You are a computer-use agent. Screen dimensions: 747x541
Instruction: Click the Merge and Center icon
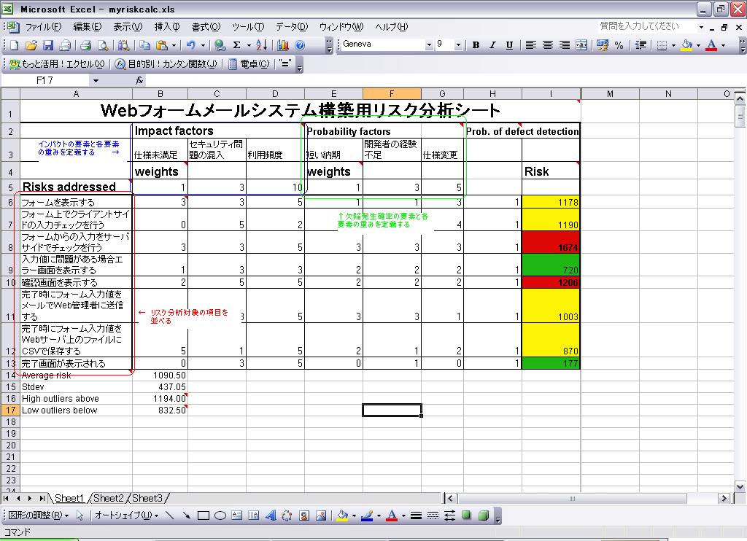click(x=581, y=45)
